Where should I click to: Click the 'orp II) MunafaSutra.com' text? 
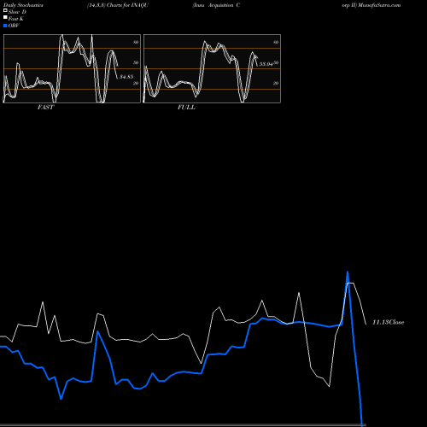pyautogui.click(x=371, y=5)
